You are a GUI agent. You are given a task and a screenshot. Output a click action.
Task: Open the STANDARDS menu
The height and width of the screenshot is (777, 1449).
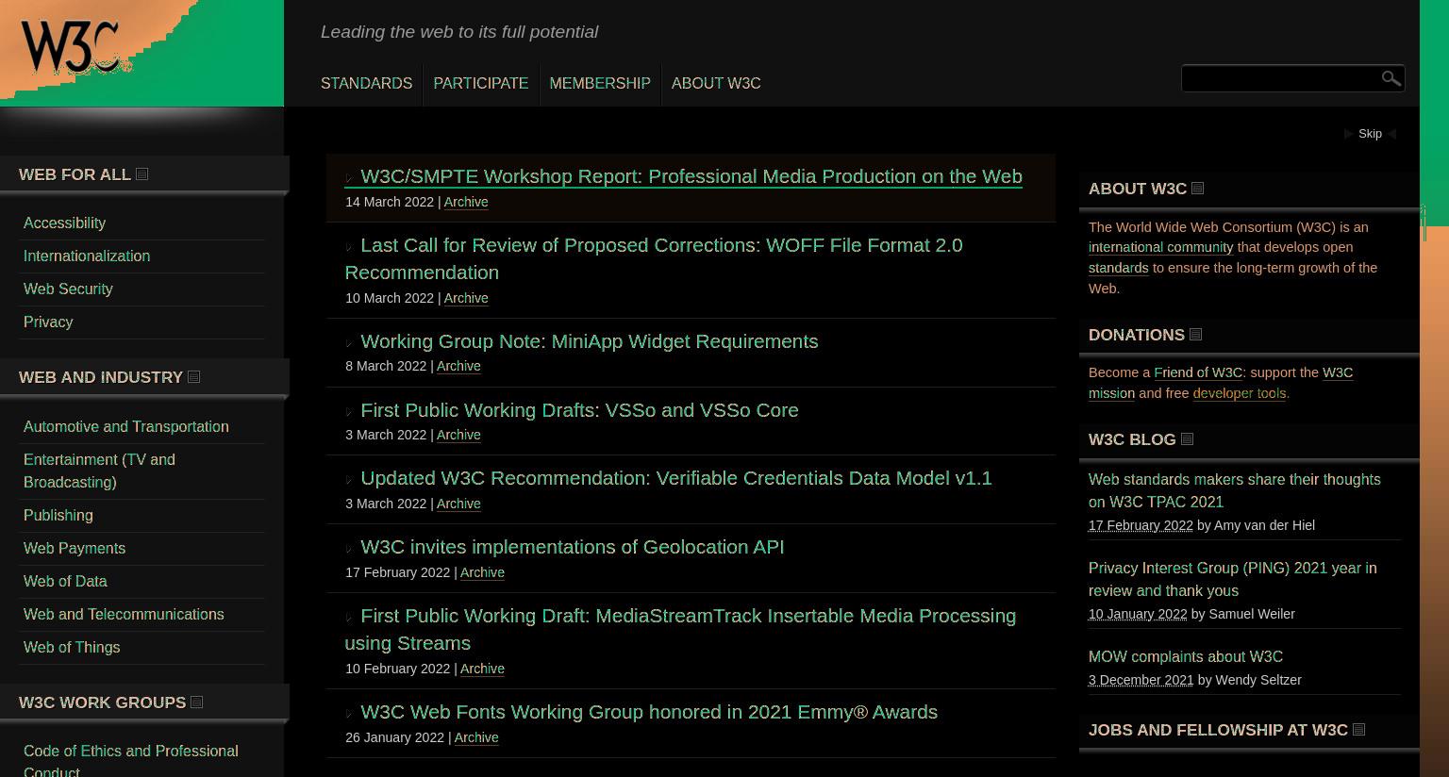pyautogui.click(x=366, y=83)
